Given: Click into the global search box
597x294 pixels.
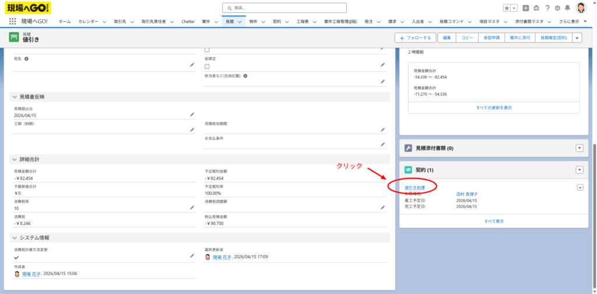Looking at the screenshot, I should 284,8.
